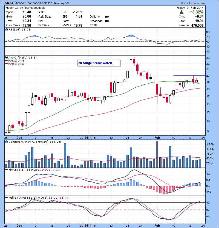Screen dimensions: 219x228
Task: Click the 'SCTR:' label
Action: tap(93, 25)
